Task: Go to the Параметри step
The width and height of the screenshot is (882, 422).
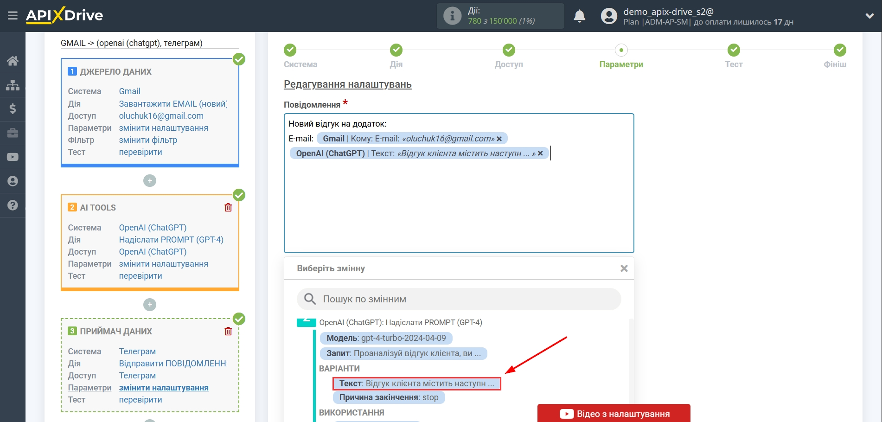Action: coord(621,56)
